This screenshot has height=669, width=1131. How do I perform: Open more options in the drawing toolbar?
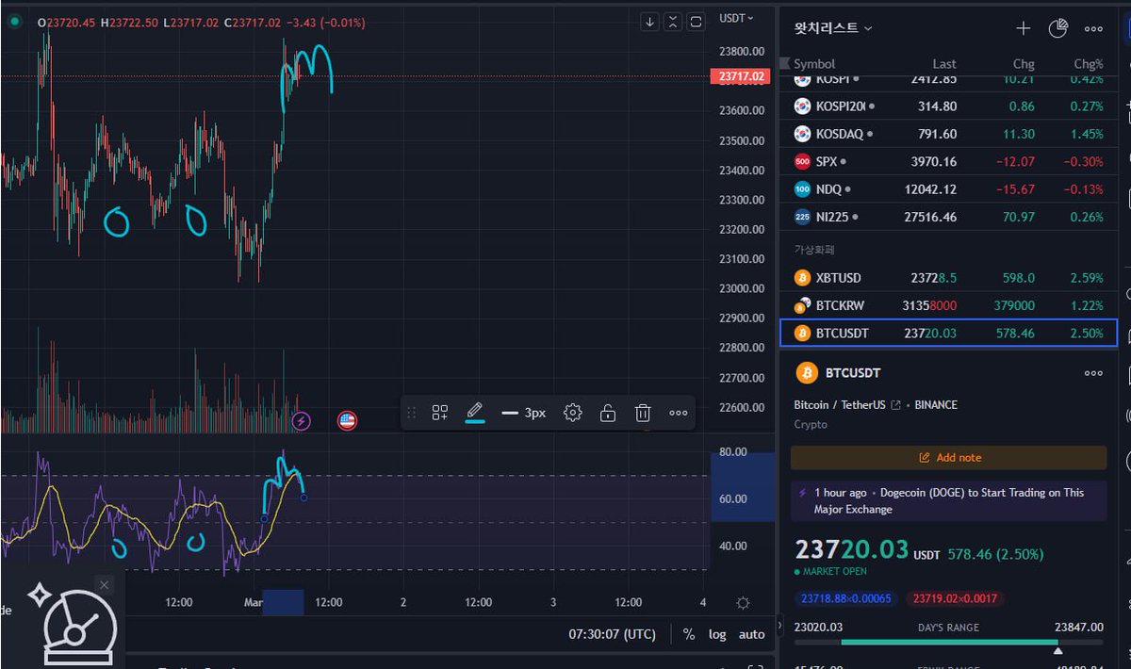(x=678, y=413)
